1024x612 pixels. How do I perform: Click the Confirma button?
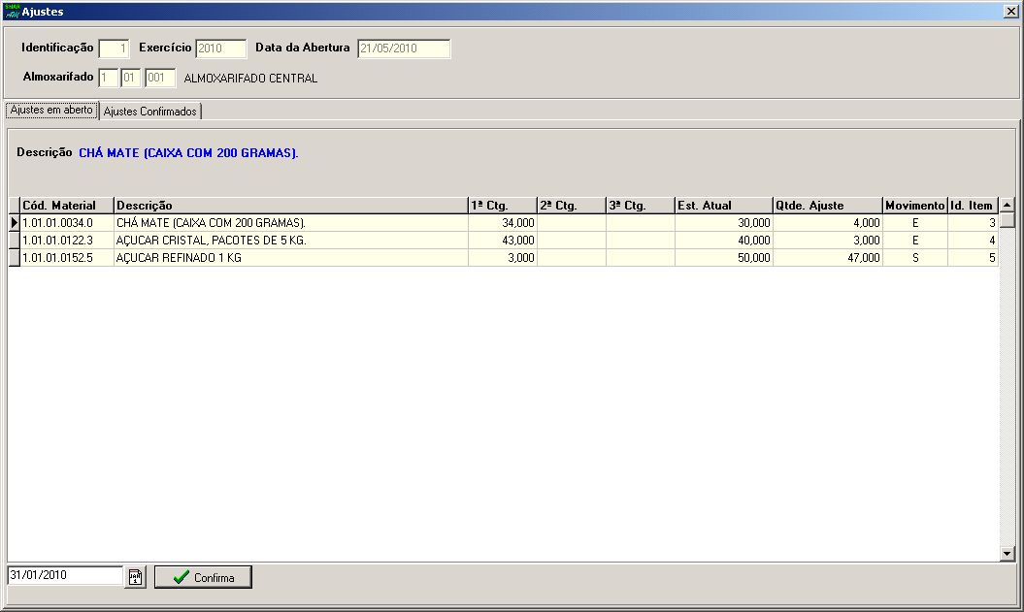(203, 577)
